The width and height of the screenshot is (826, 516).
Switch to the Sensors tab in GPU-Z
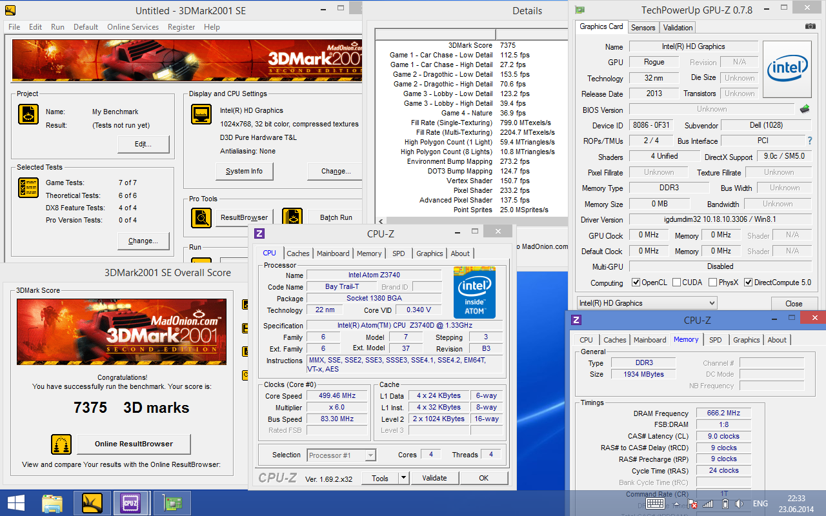643,28
